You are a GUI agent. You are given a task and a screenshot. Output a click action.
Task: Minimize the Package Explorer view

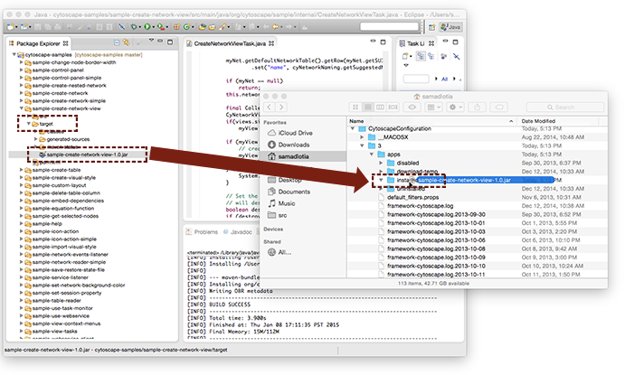160,42
